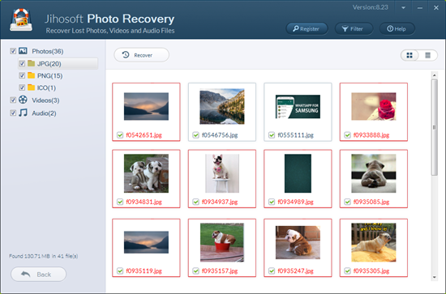Select the Photos(36) tree item
This screenshot has height=294, width=446.
(x=48, y=51)
